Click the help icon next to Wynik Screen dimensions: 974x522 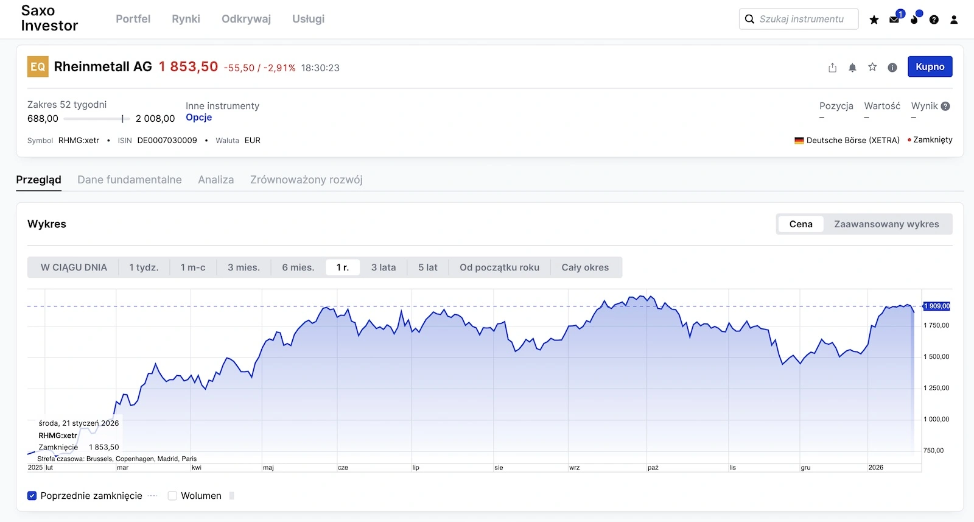pos(945,106)
